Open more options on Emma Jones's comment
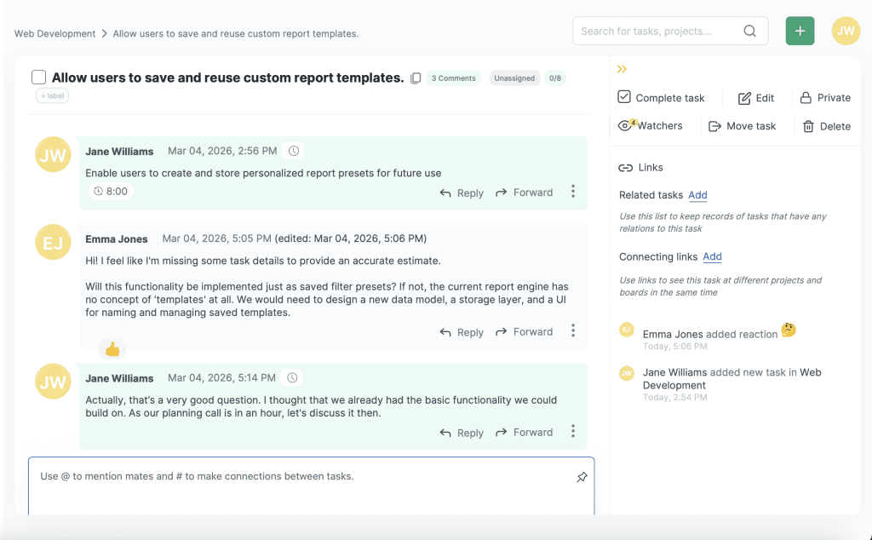The height and width of the screenshot is (540, 872). pyautogui.click(x=573, y=330)
